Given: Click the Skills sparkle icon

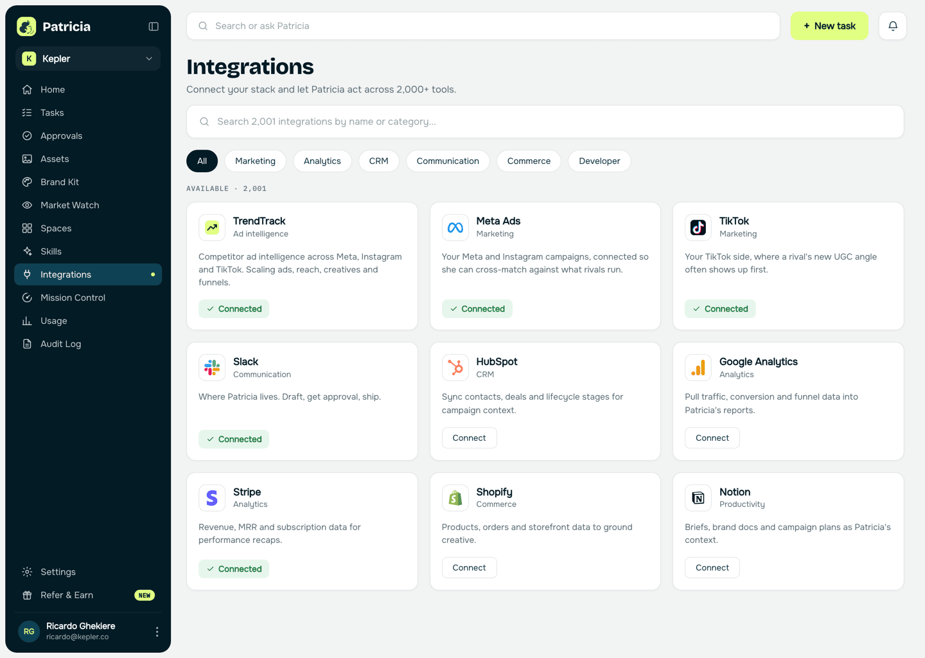Looking at the screenshot, I should point(27,251).
